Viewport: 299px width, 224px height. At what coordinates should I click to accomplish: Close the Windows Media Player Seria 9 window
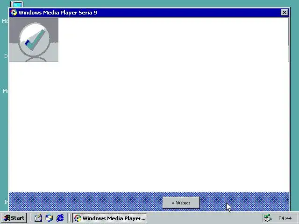point(285,13)
